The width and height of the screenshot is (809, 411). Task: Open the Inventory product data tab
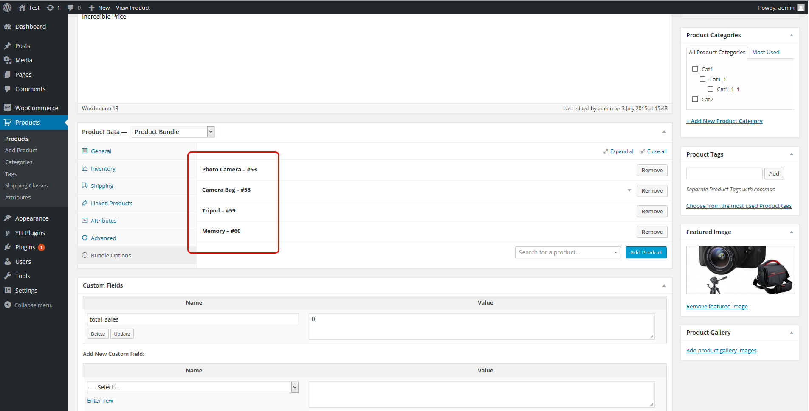103,168
